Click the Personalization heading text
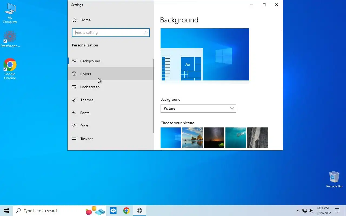Screen dimensions: 346x216 pyautogui.click(x=85, y=45)
